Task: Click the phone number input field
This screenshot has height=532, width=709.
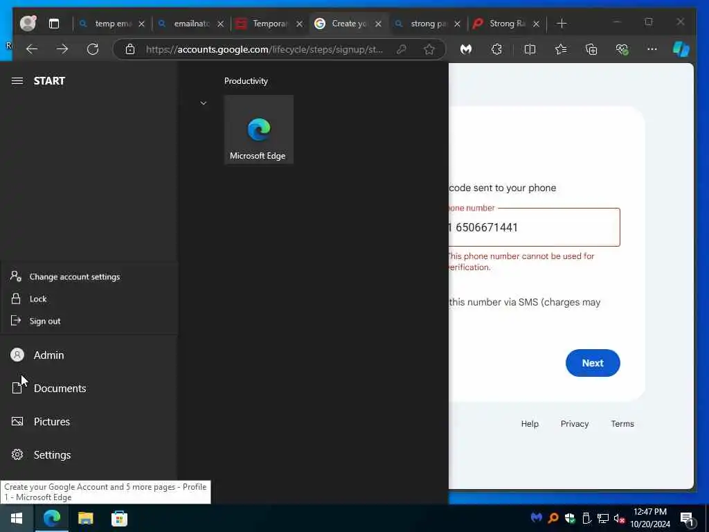Action: tap(535, 227)
